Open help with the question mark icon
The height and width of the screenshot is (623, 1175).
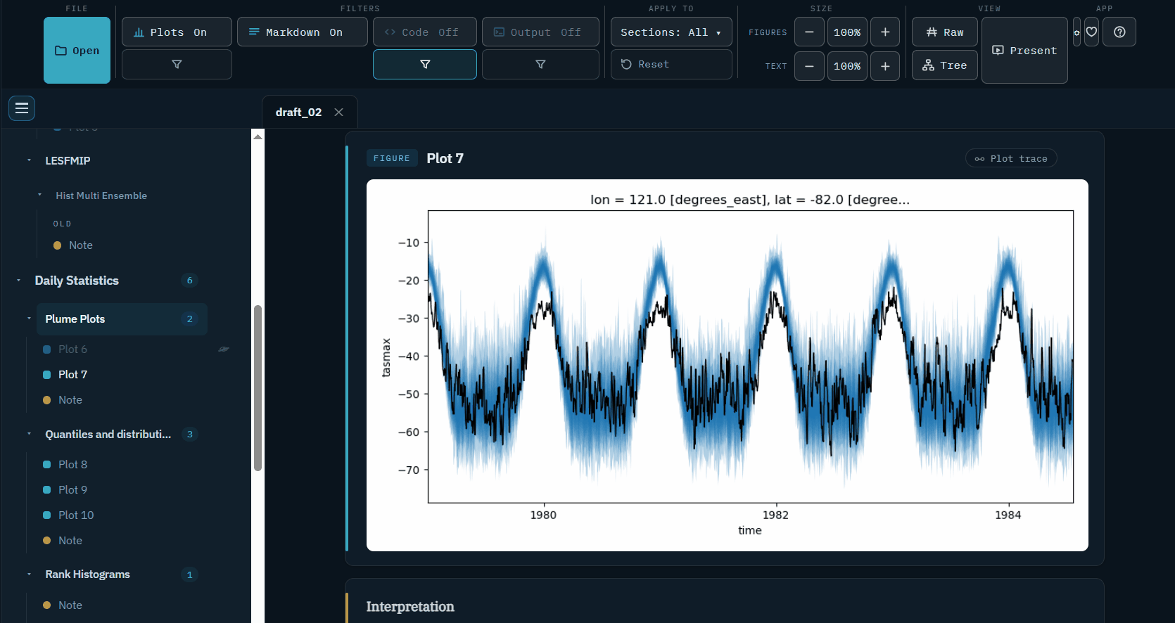pyautogui.click(x=1119, y=32)
